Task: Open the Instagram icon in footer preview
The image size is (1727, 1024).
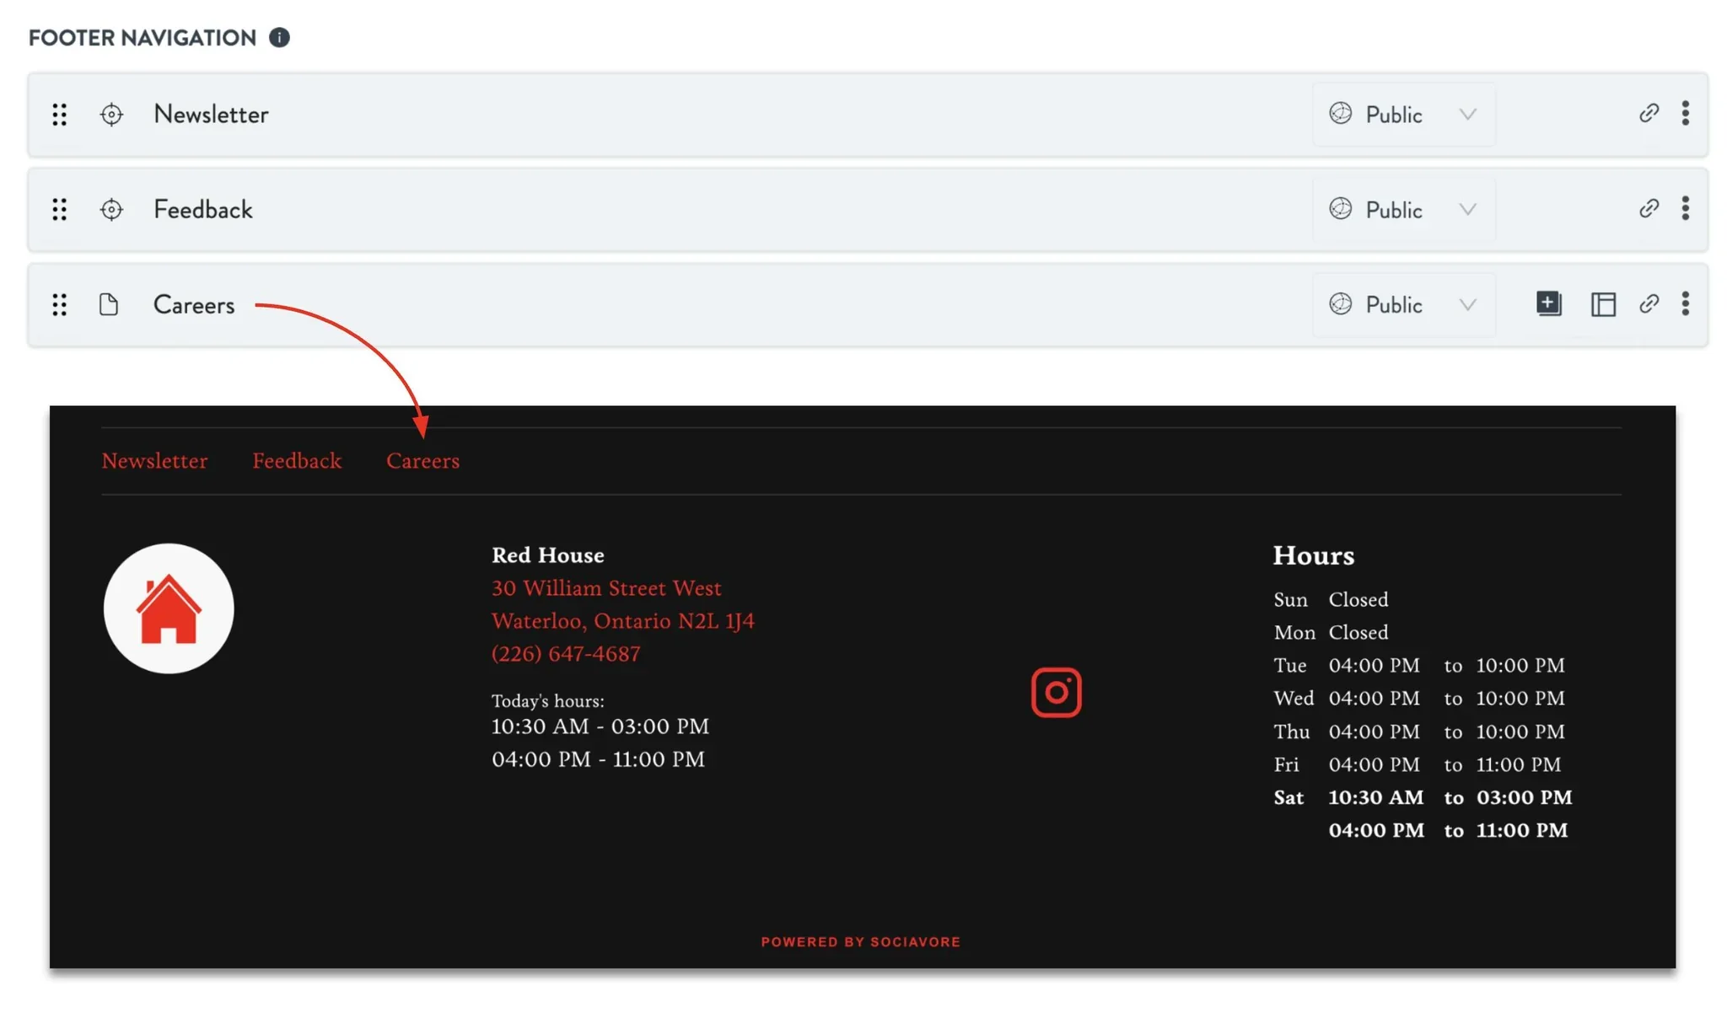Action: click(1056, 692)
